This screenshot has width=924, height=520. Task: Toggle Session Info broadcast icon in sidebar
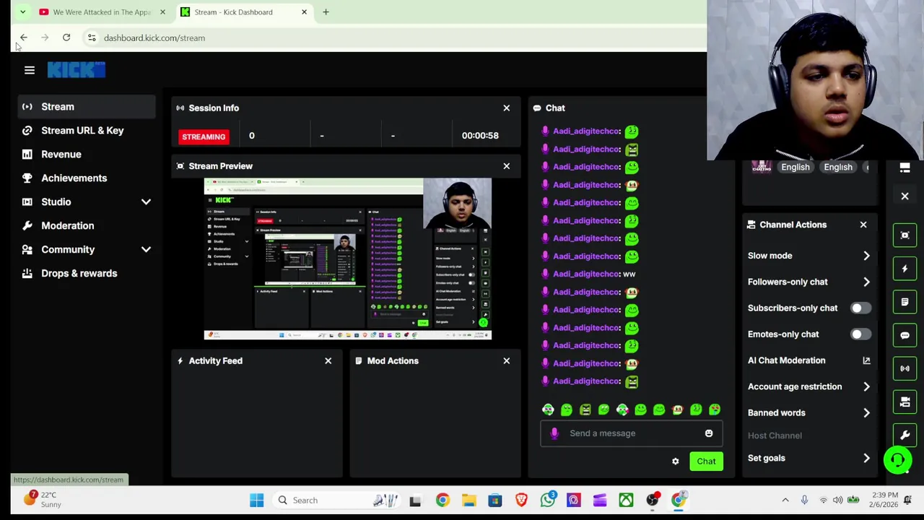(905, 368)
